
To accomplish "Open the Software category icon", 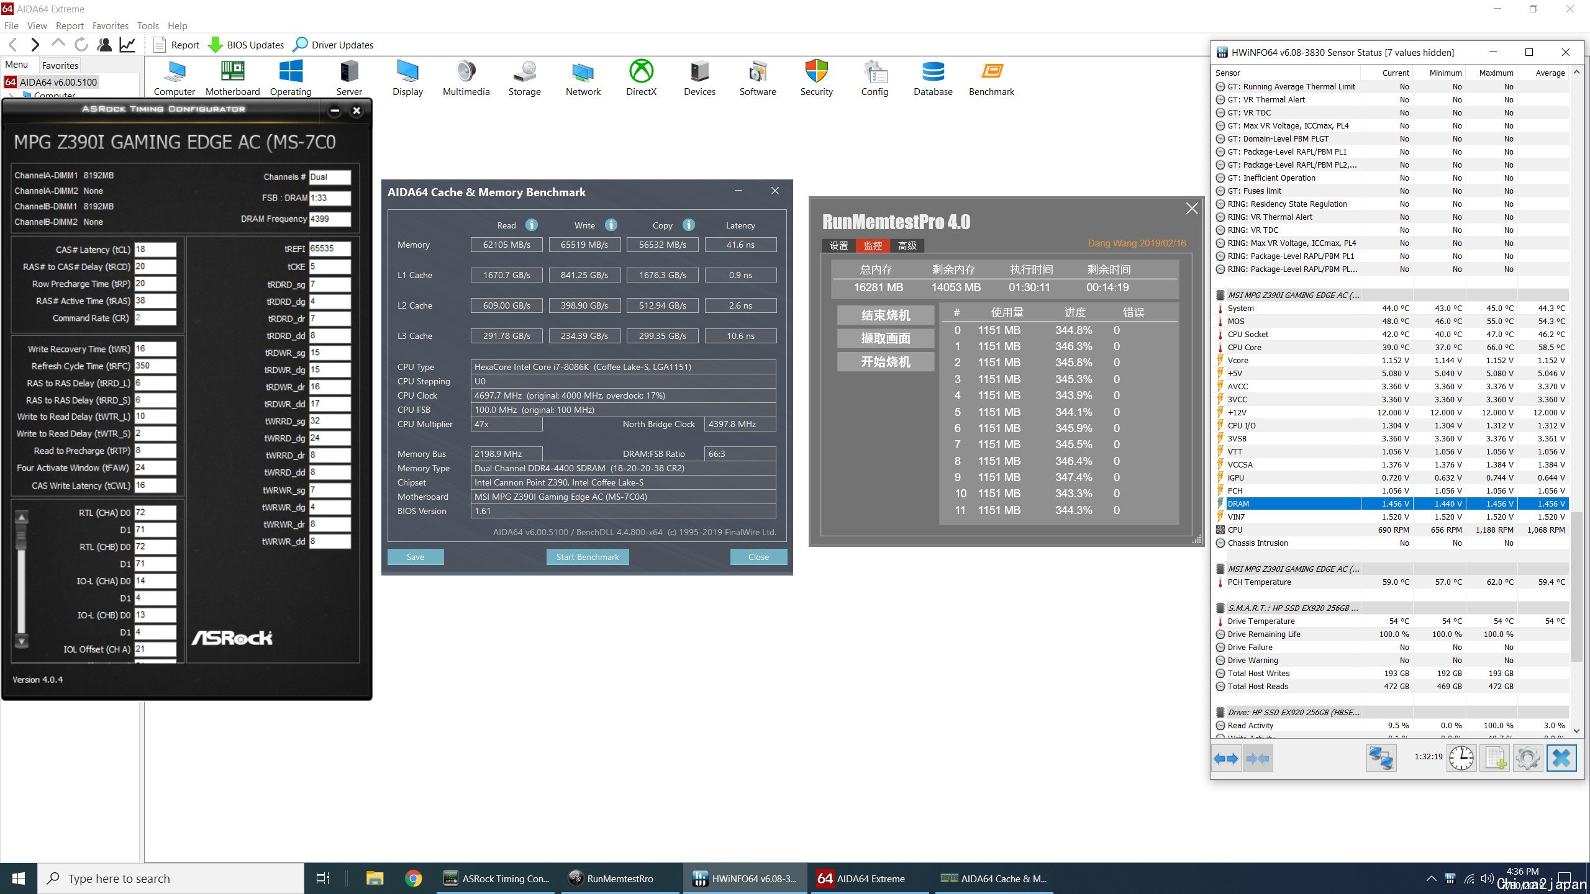I will point(758,78).
